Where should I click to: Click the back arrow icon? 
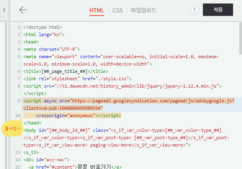23,10
